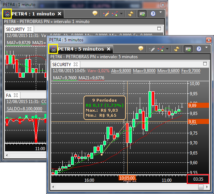Click the 5 minutos horizontal scrollbar thumb
214x194 pixels.
point(201,187)
